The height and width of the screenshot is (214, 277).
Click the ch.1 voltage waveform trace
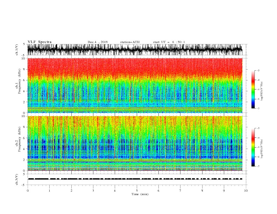pyautogui.click(x=135, y=50)
